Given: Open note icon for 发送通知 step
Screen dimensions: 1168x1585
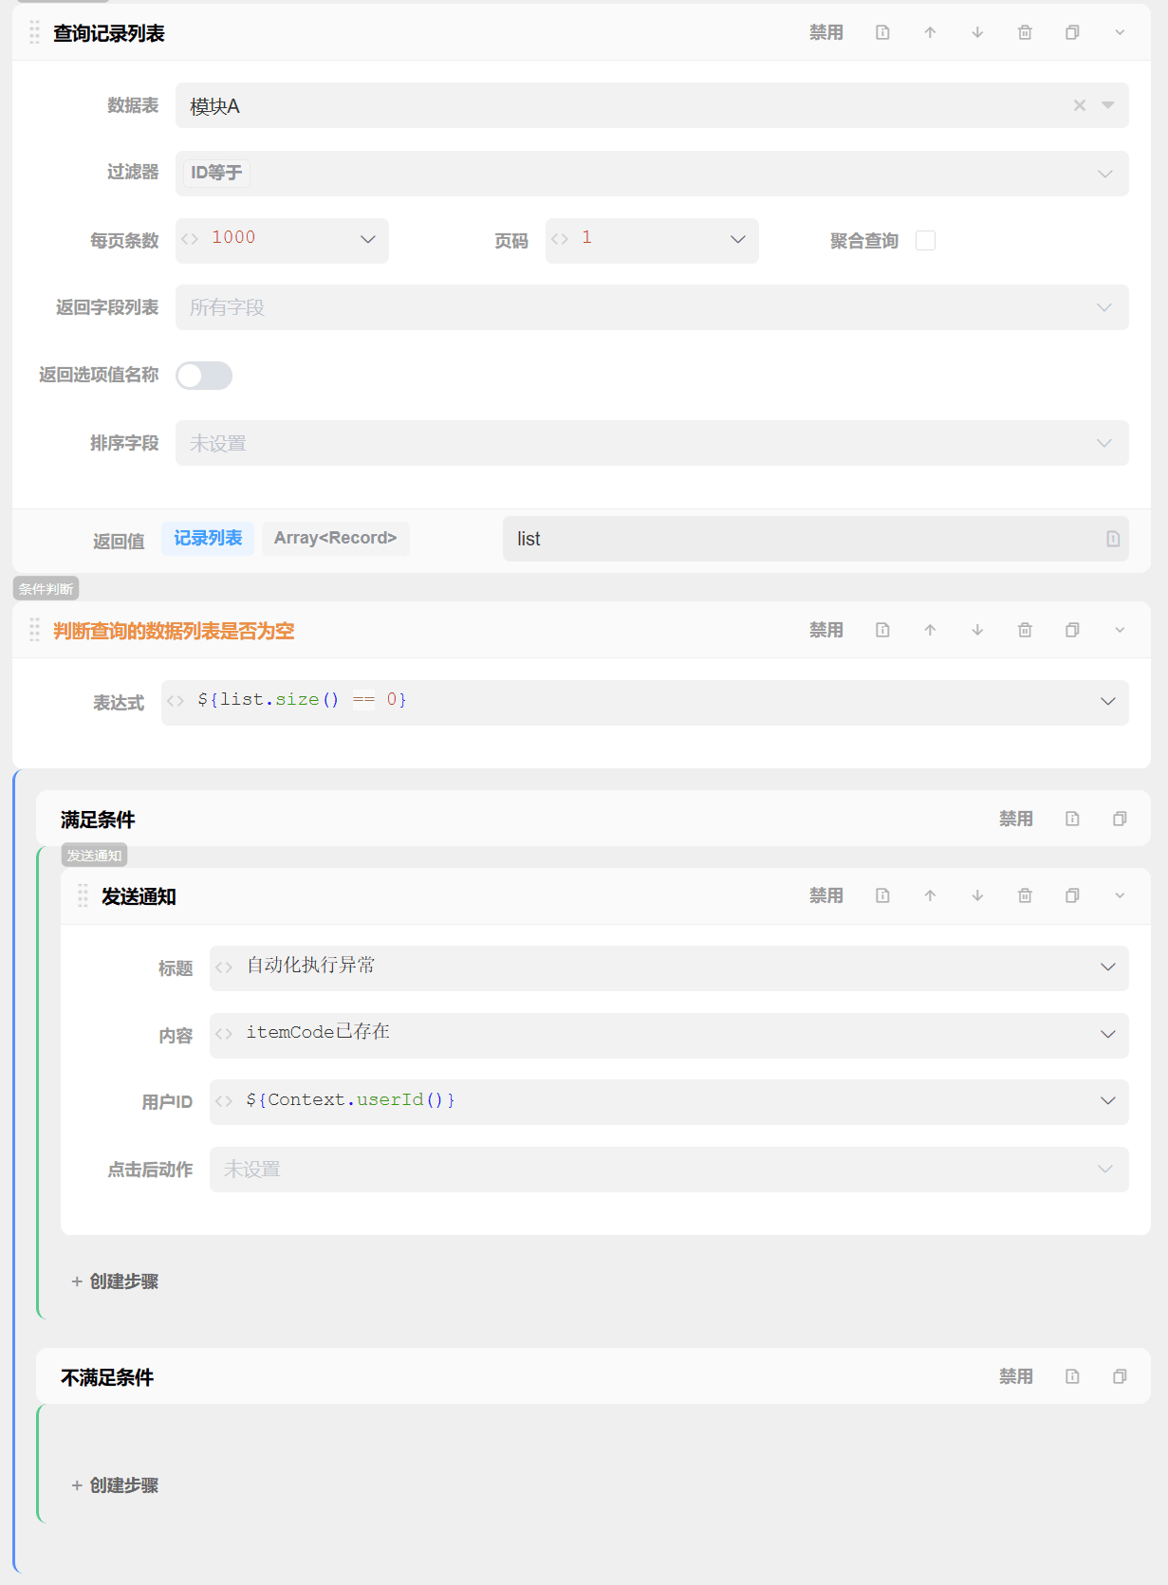Looking at the screenshot, I should [x=882, y=896].
